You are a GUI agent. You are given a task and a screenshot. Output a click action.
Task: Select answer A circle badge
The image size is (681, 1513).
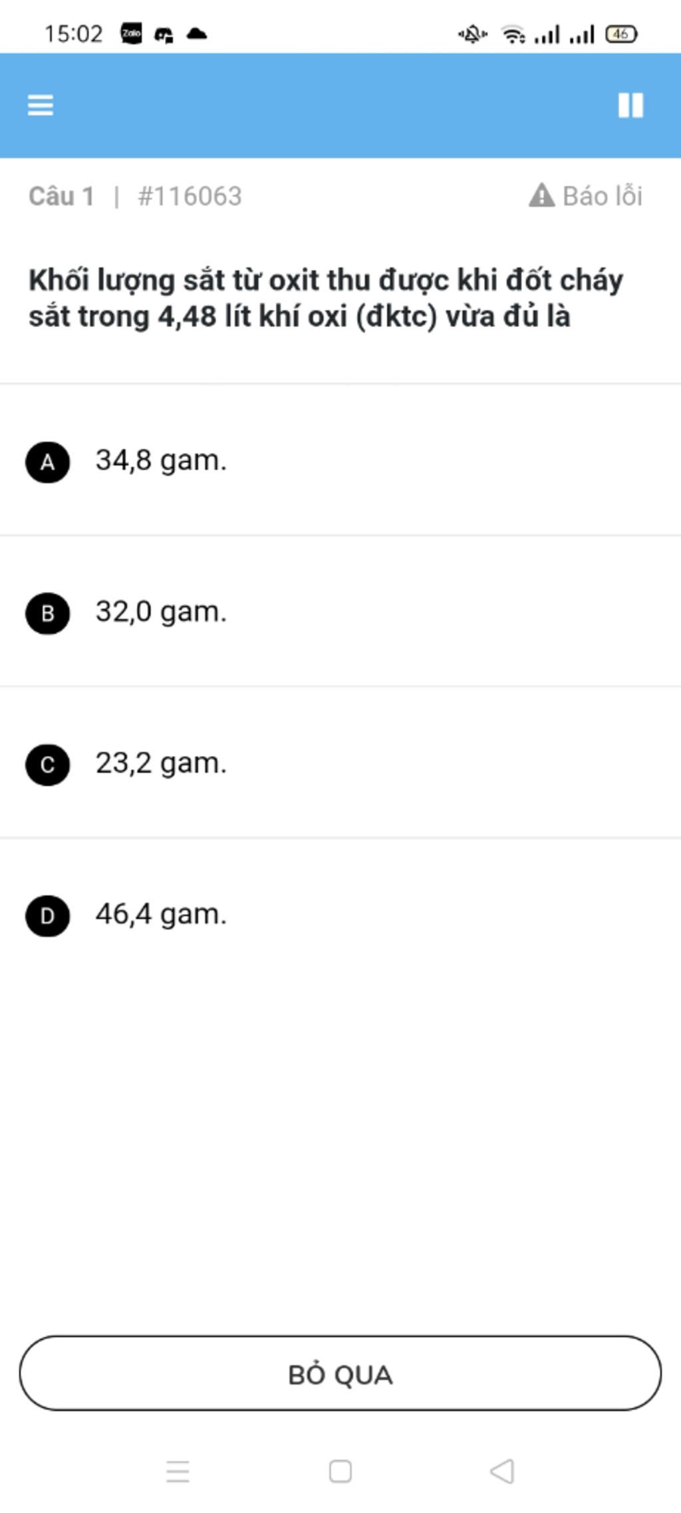(x=48, y=462)
